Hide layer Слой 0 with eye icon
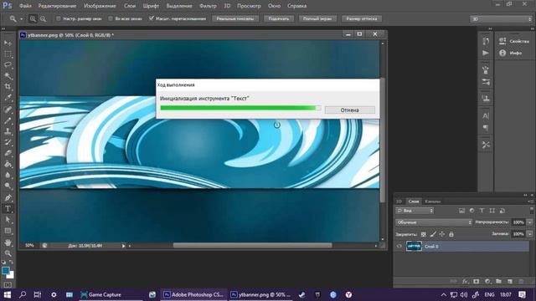 pos(399,246)
